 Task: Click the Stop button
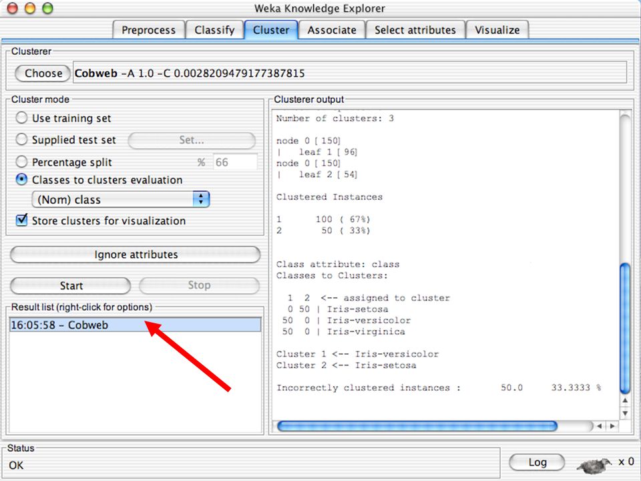(x=199, y=285)
